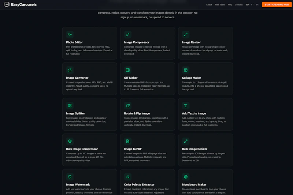Click the GIF Maker film icon
This screenshot has height=195, width=293.
(x=127, y=70)
